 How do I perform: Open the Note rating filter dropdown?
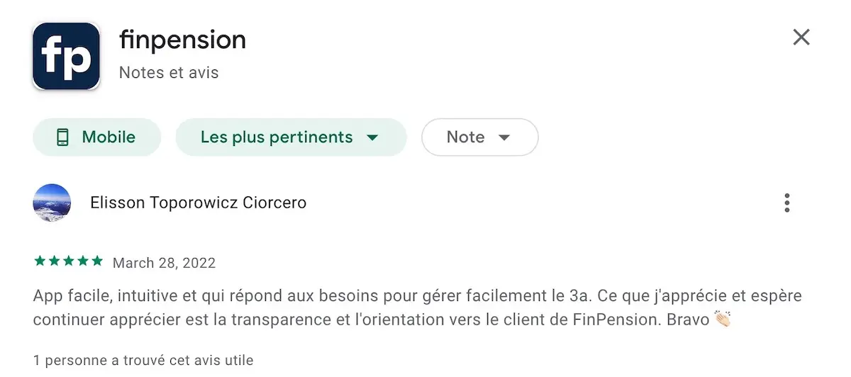466,137
